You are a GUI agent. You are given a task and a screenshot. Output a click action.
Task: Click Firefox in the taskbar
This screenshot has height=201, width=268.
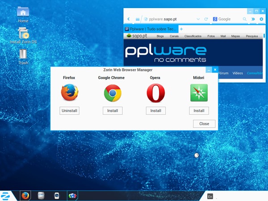pos(25,196)
